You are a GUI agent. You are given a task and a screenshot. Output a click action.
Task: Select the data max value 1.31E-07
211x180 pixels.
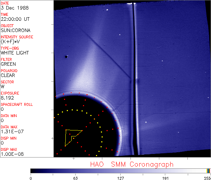point(12,131)
